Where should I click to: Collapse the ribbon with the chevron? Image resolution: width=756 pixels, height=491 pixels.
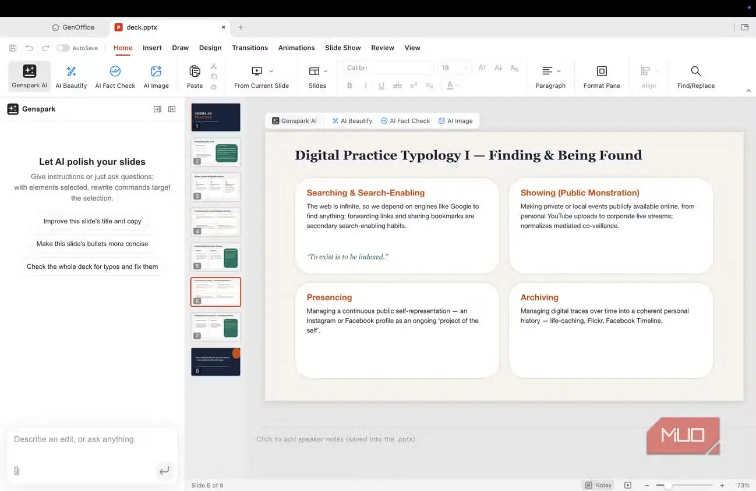pyautogui.click(x=748, y=91)
